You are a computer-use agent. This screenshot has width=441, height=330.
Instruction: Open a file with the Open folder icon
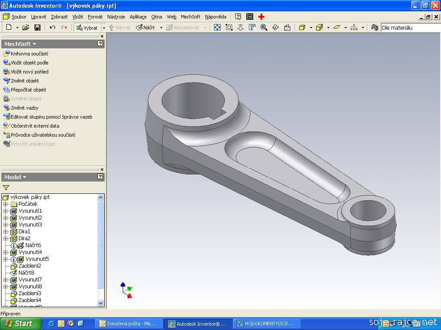[x=26, y=27]
